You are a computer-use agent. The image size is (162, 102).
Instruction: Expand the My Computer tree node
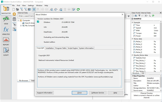click(x=21, y=26)
